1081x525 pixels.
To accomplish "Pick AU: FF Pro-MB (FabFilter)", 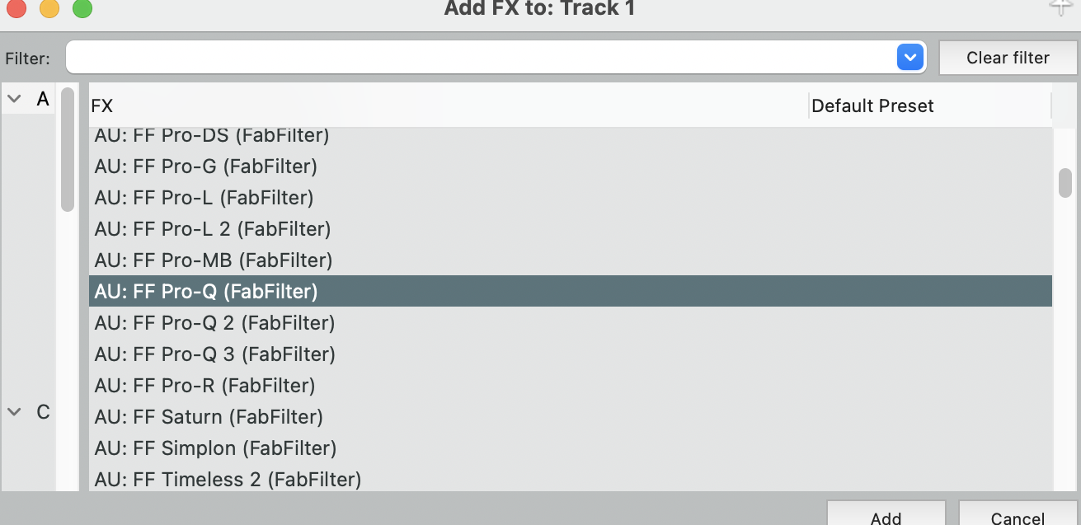I will (x=214, y=260).
